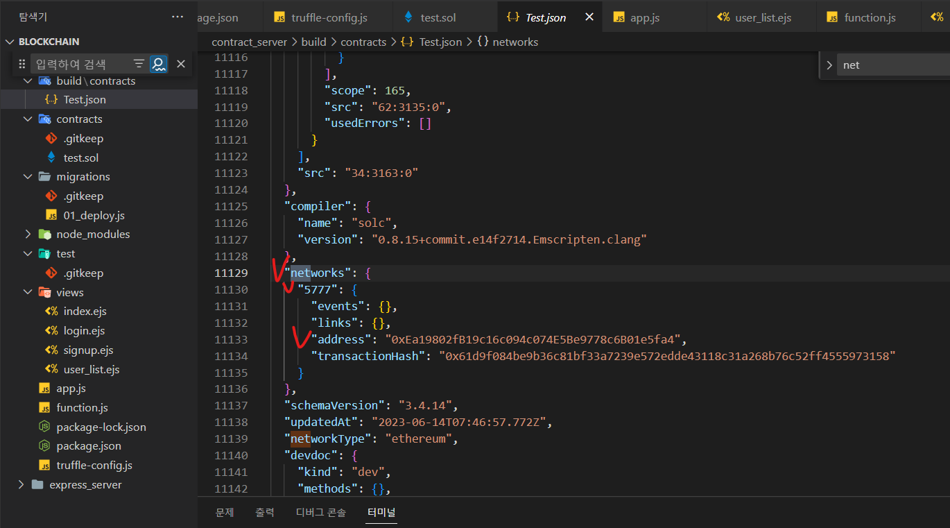Click the "schemaVersion" key text

334,405
